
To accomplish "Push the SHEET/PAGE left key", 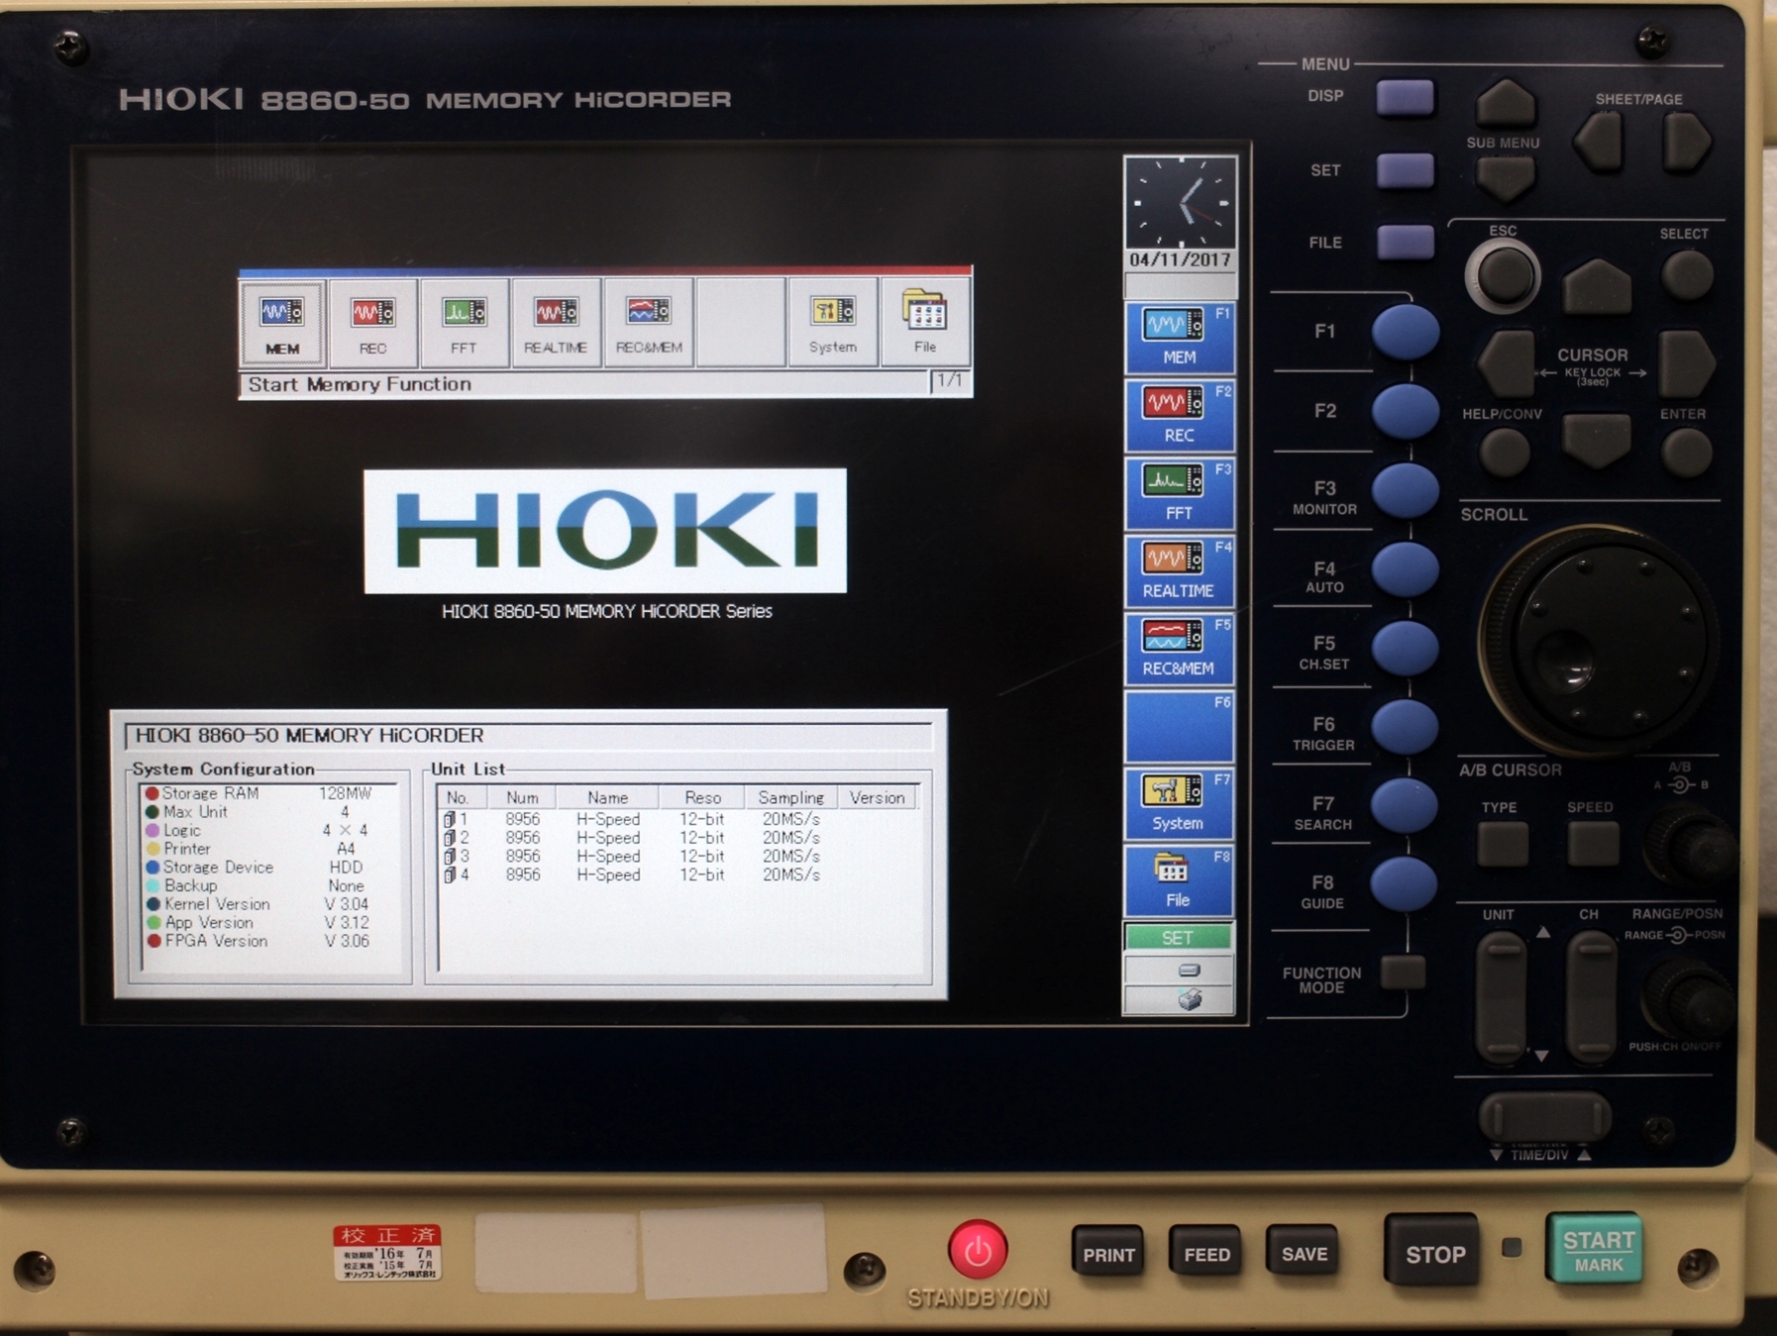I will (x=1598, y=141).
